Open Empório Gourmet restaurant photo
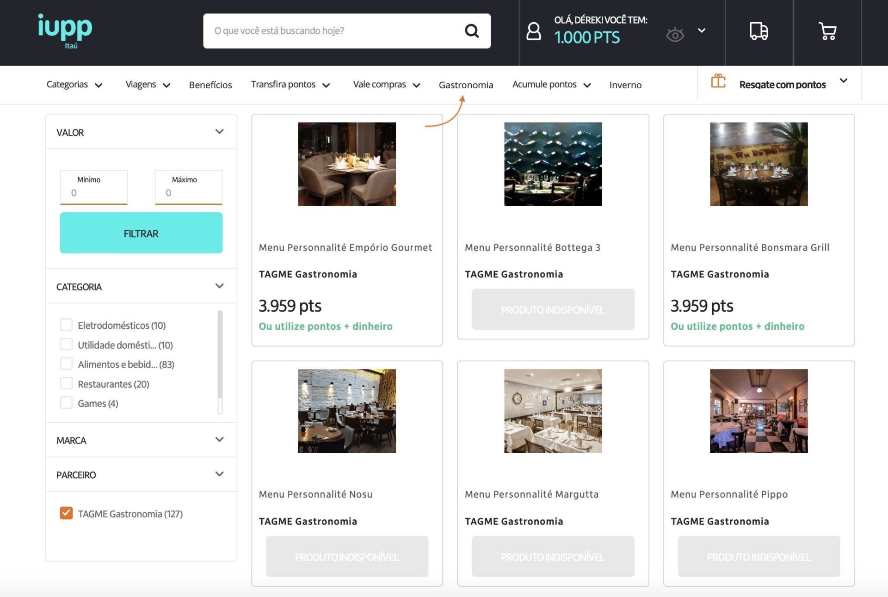888x597 pixels. (x=347, y=164)
